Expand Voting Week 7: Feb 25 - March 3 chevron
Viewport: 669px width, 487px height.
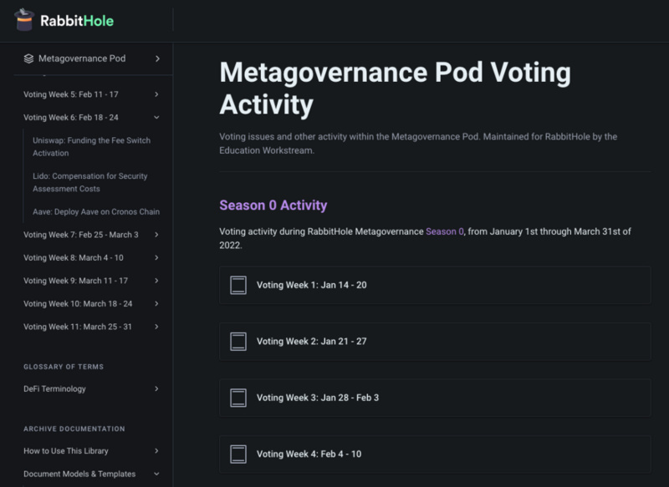(157, 235)
